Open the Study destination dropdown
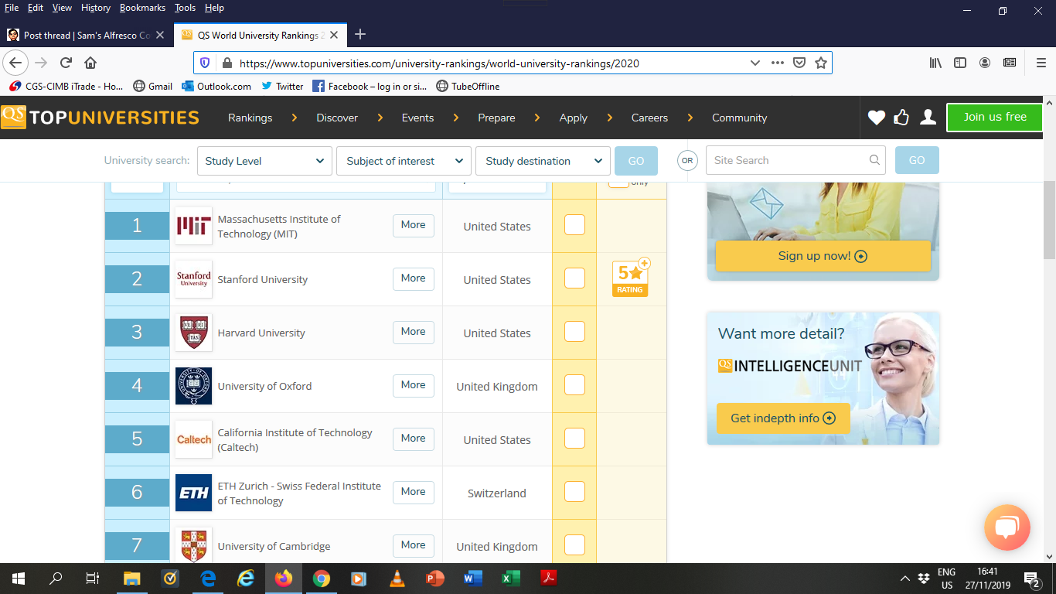Viewport: 1056px width, 594px height. (543, 161)
